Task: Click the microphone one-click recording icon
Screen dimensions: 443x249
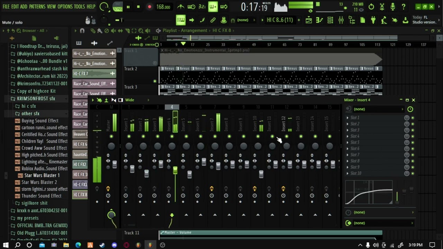Action: (x=393, y=7)
